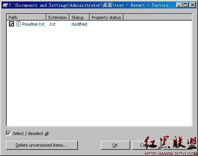
Task: Click the "Select / deselect all" label text
Action: (x=30, y=133)
